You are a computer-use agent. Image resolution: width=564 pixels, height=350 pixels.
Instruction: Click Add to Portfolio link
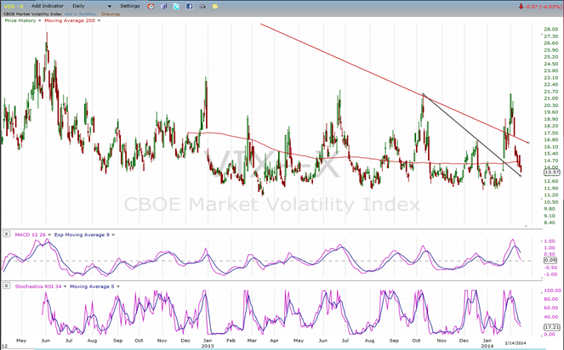pyautogui.click(x=80, y=14)
